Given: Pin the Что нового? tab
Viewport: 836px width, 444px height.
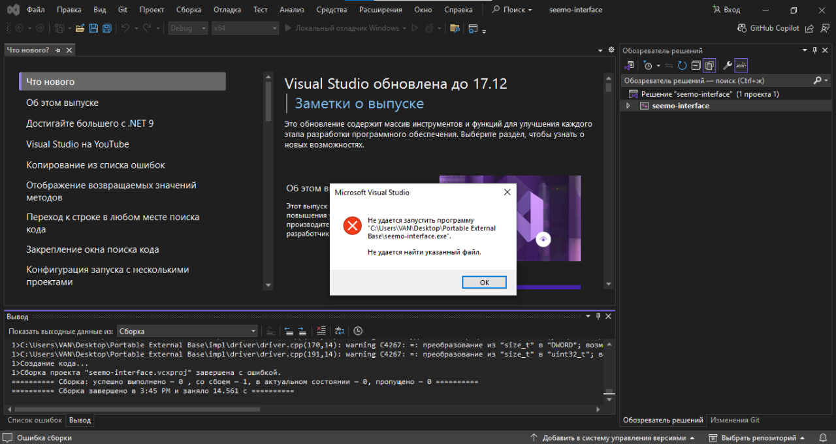Looking at the screenshot, I should [x=57, y=50].
